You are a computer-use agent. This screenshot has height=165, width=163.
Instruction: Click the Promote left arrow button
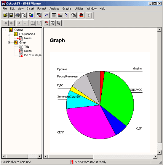[x=6, y=23]
